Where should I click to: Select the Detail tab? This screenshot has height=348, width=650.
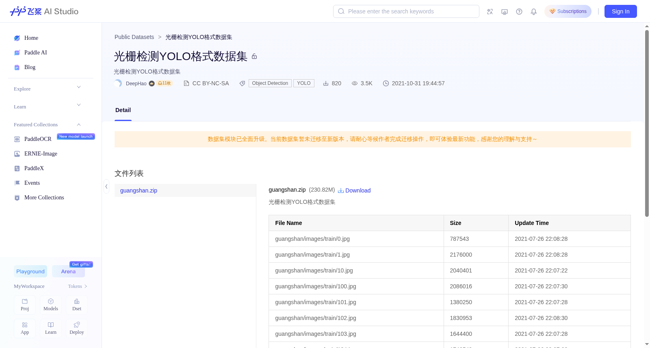click(x=123, y=110)
